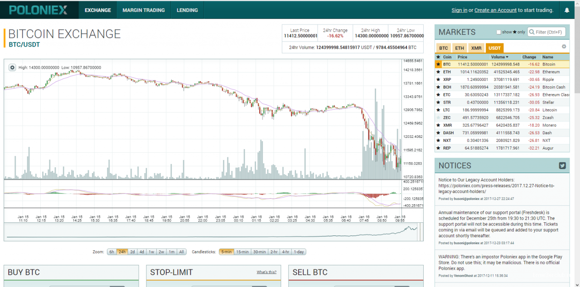The width and height of the screenshot is (580, 287).
Task: Set chart zoom to 24h
Action: (122, 252)
